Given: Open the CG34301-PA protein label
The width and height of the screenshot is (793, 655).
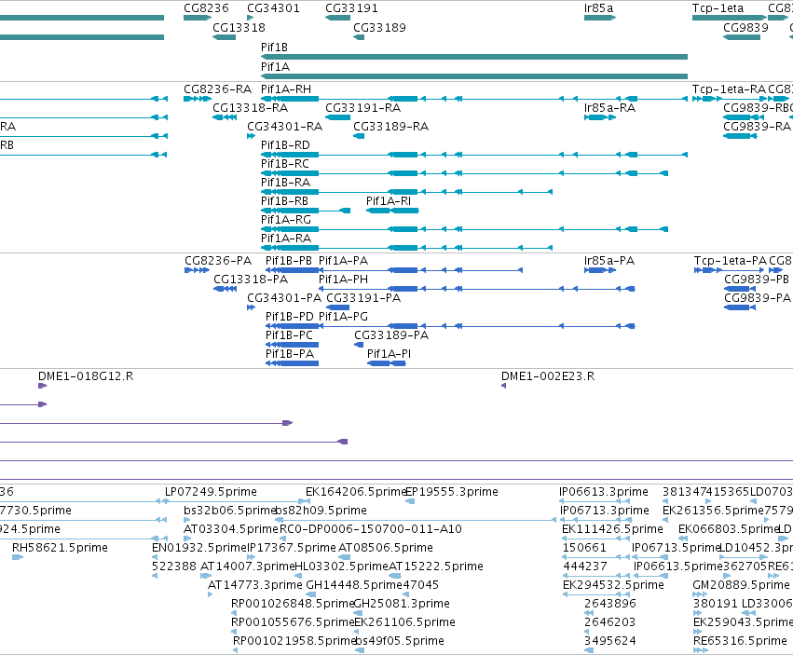Looking at the screenshot, I should 284,298.
